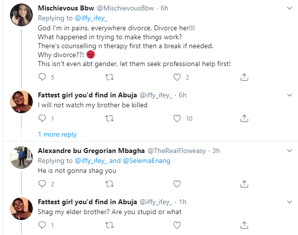
Task: Retweet Mischievous Bbw's divorce tweet
Action: [x=109, y=77]
